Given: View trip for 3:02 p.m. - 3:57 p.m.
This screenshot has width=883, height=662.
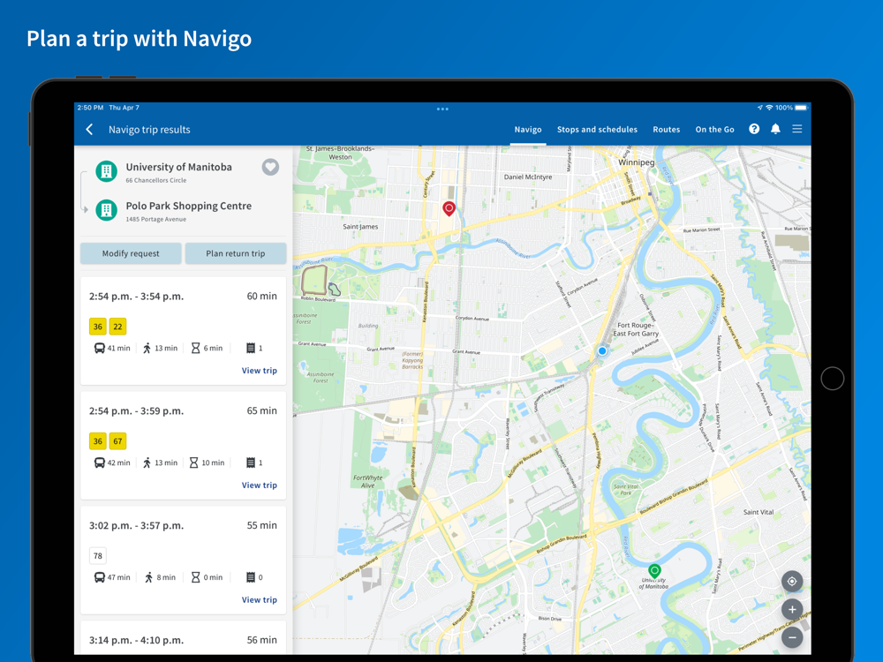Looking at the screenshot, I should [x=259, y=600].
